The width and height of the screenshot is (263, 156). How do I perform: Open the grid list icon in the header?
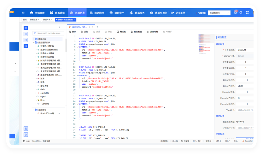(x=248, y=13)
